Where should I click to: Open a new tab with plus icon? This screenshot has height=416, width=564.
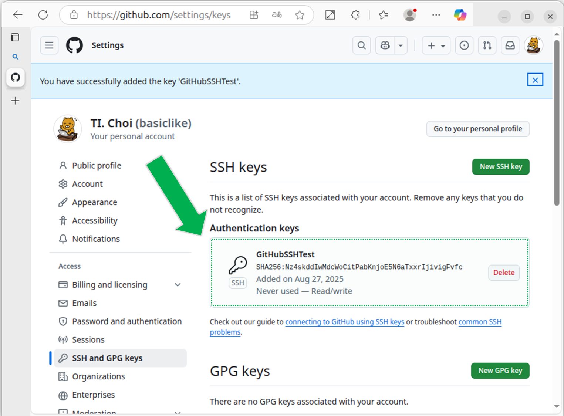point(15,101)
